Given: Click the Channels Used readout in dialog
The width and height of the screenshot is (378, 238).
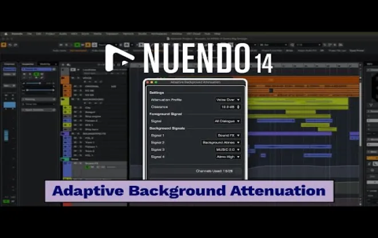Looking at the screenshot, I should pos(214,171).
